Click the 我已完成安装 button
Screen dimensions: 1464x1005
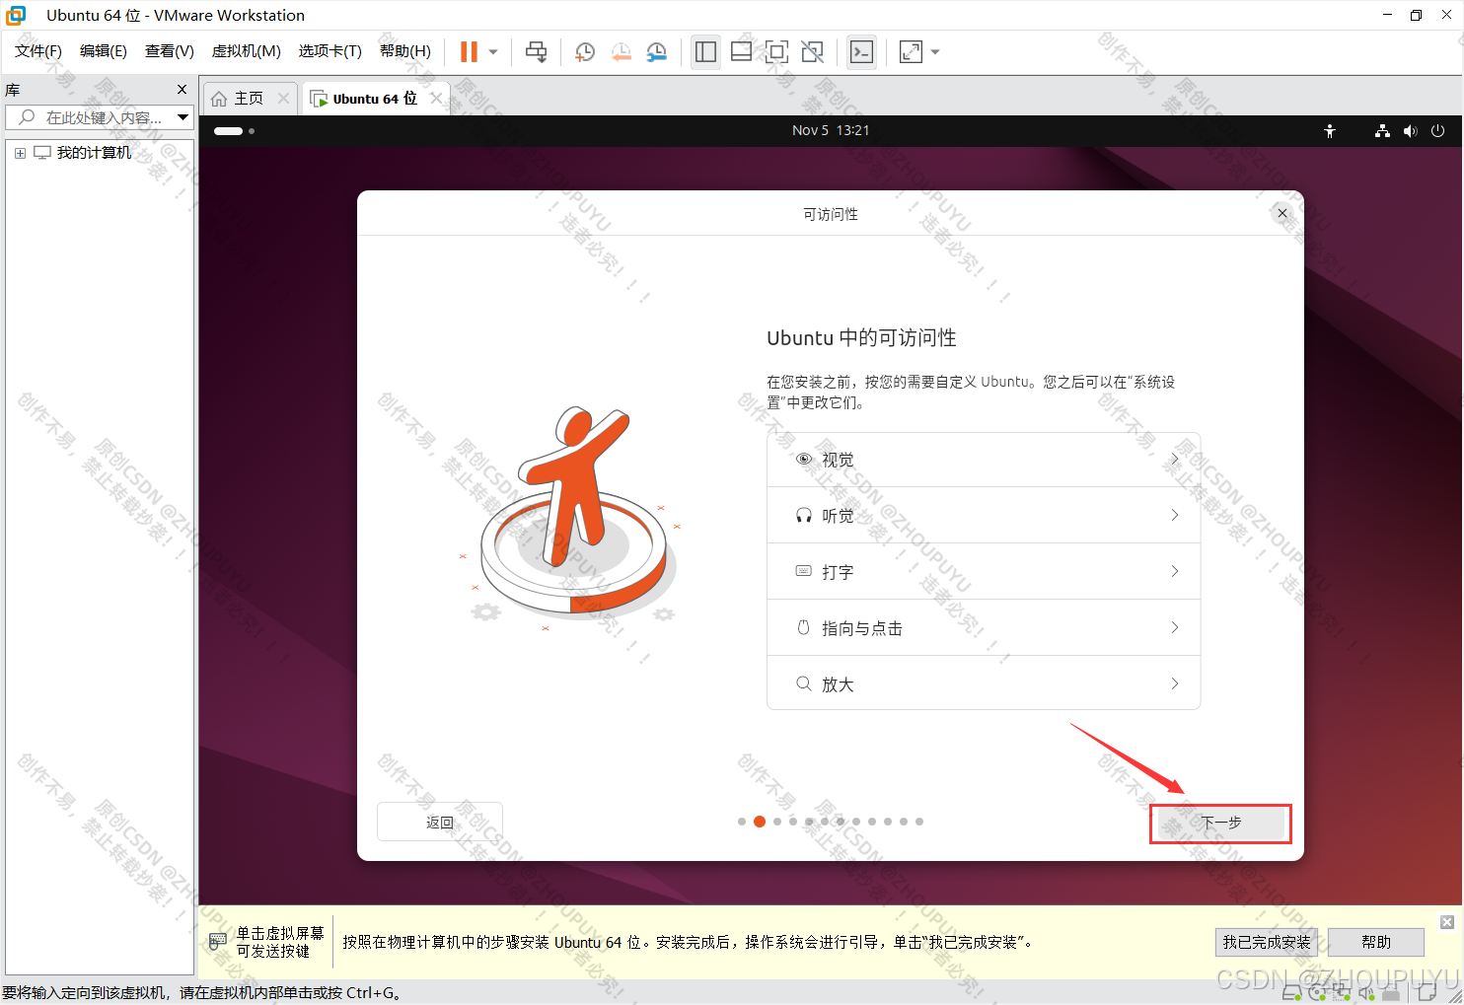(1267, 942)
